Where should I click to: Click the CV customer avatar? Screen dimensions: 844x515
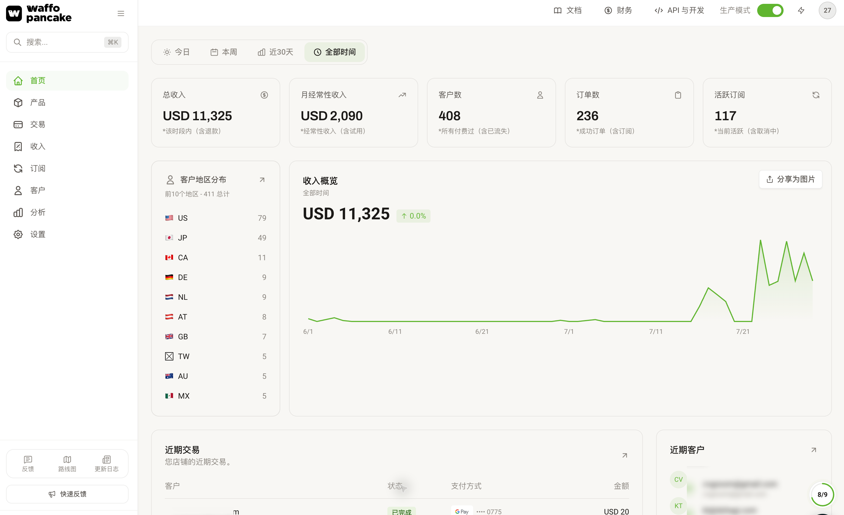(x=678, y=479)
